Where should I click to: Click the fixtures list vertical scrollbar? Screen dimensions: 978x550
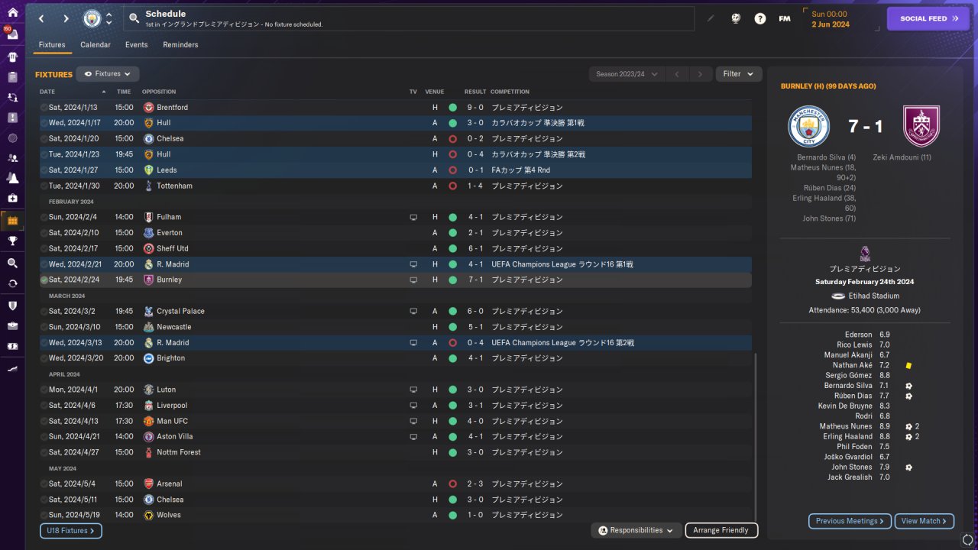tap(755, 437)
